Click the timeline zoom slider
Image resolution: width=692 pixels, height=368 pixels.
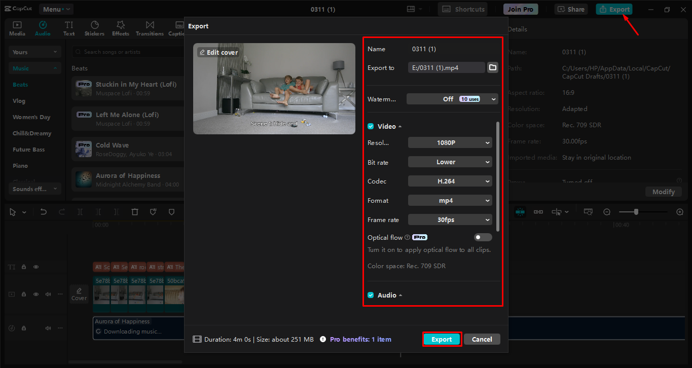[643, 212]
